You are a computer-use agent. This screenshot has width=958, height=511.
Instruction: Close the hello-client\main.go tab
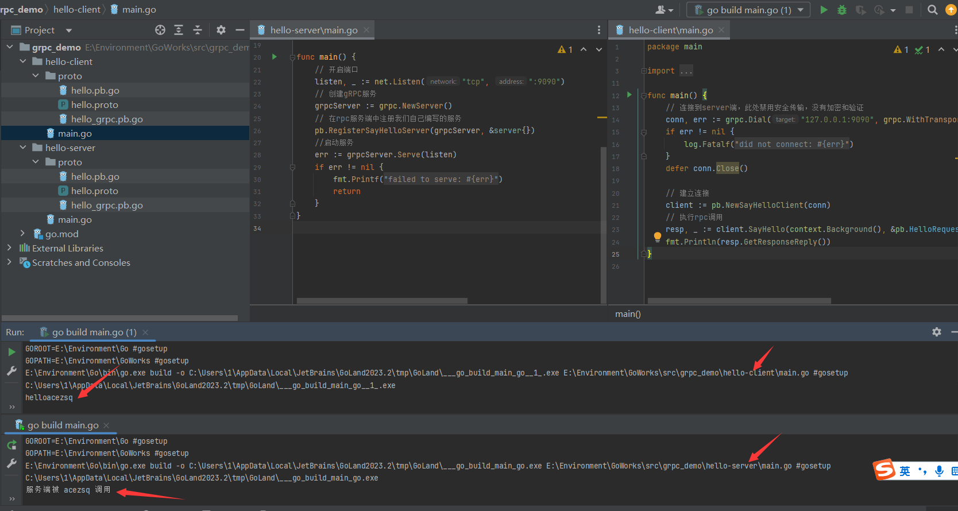click(721, 30)
